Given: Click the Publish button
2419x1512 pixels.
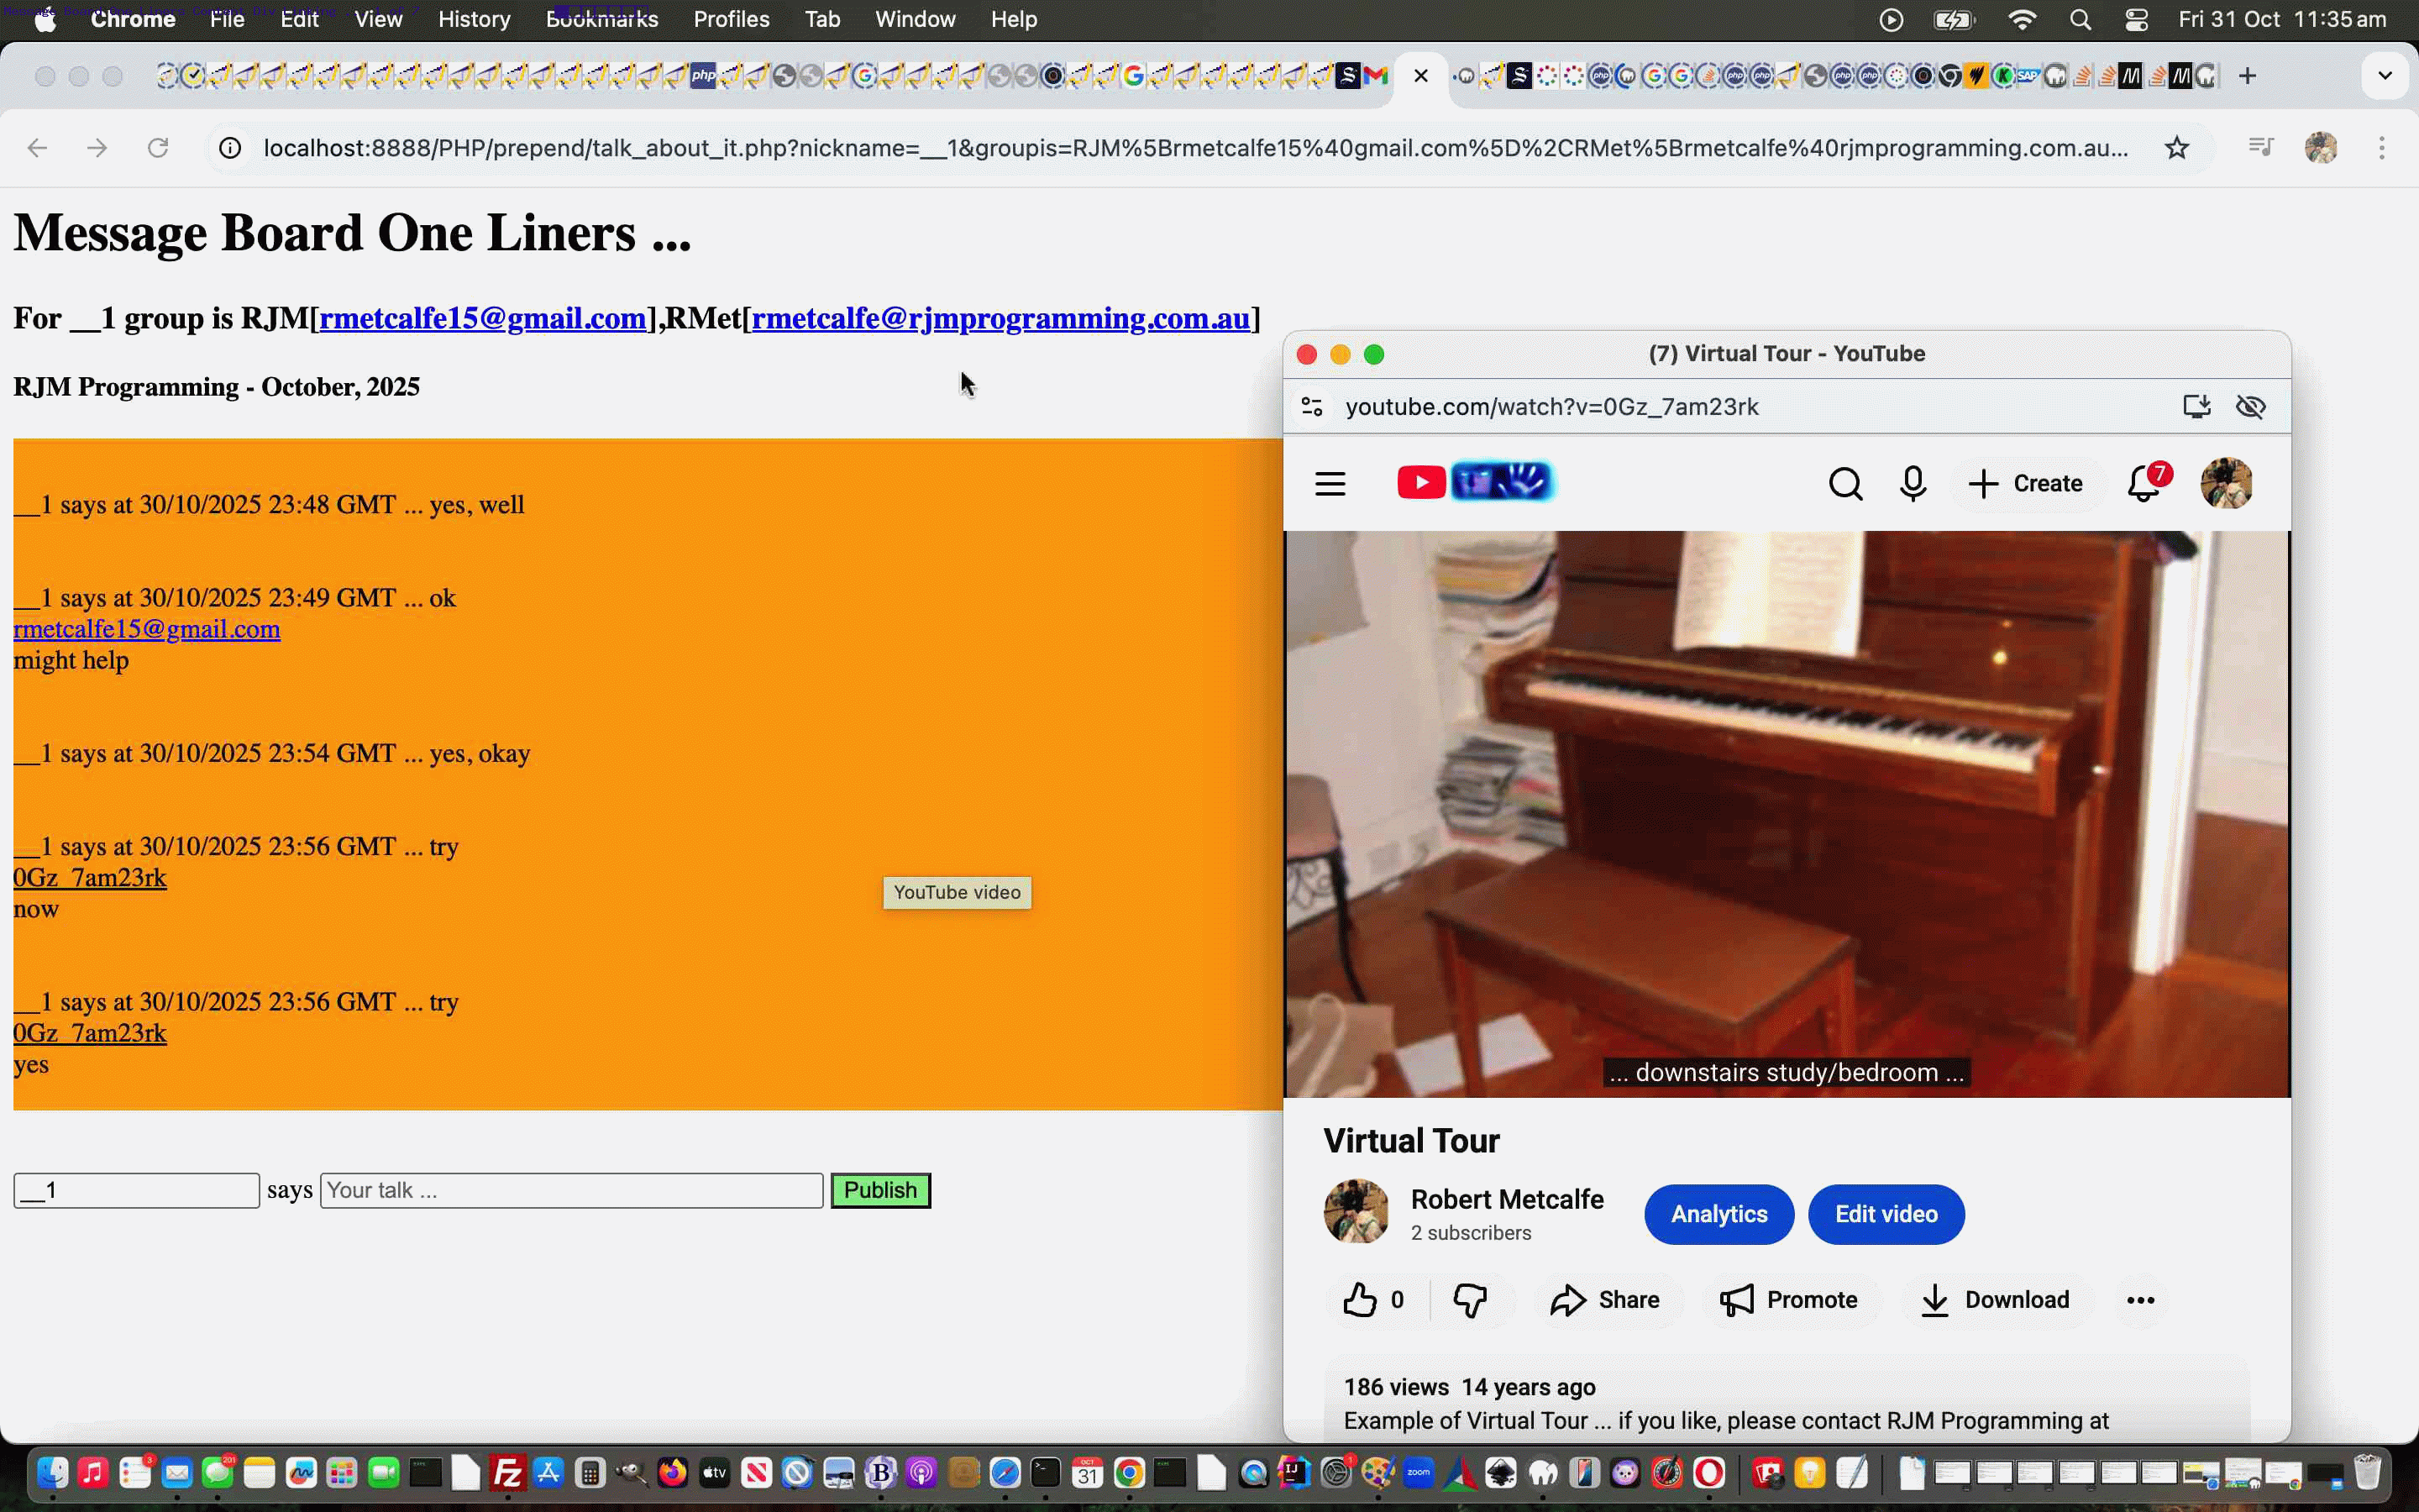Looking at the screenshot, I should click(879, 1189).
